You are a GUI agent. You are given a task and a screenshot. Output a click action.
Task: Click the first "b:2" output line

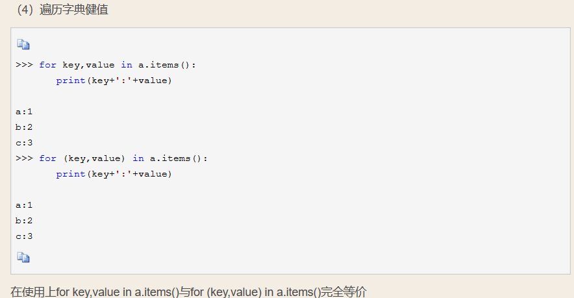pos(24,127)
